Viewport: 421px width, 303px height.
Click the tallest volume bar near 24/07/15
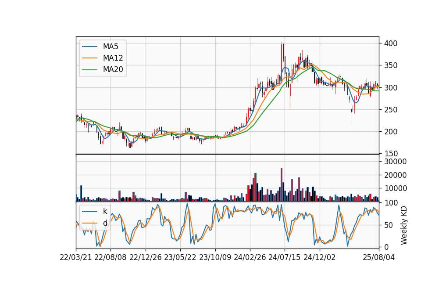tap(282, 184)
